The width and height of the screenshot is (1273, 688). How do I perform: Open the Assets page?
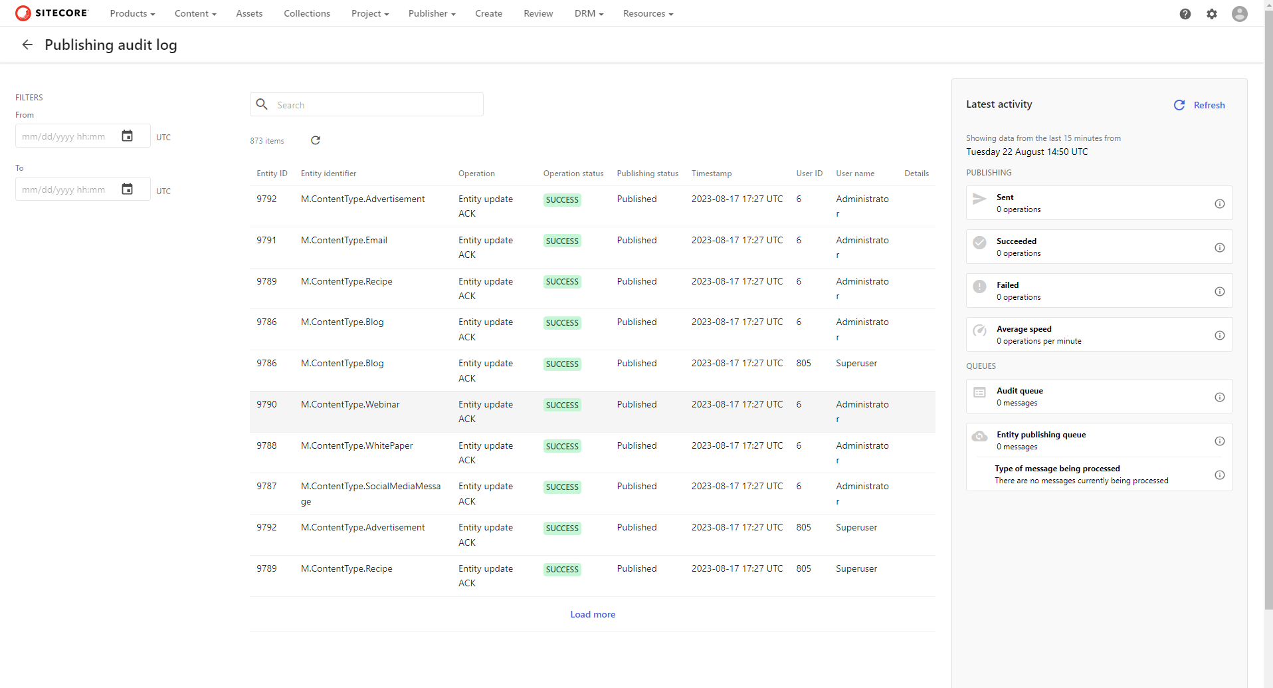click(249, 13)
